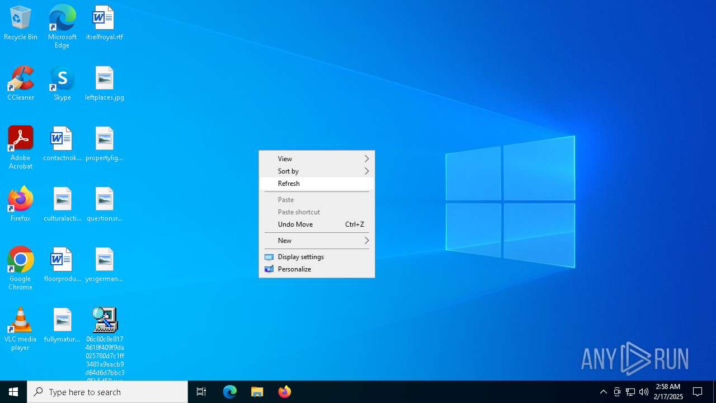Select the floorprodu Word document icon
Screen dimensions: 716x403
(62, 265)
